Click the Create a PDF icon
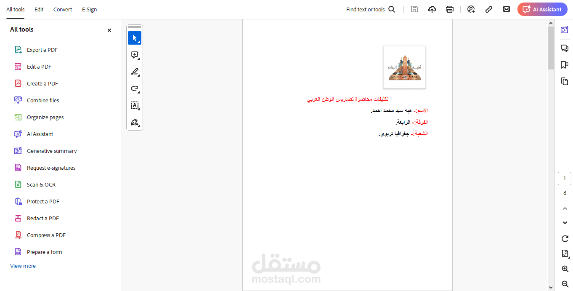573x291 pixels. click(x=18, y=83)
